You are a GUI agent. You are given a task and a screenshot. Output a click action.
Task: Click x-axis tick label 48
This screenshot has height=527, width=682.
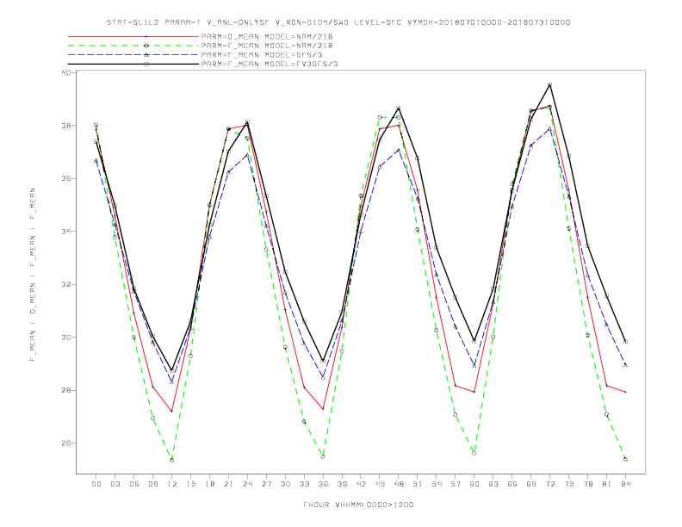pyautogui.click(x=399, y=484)
